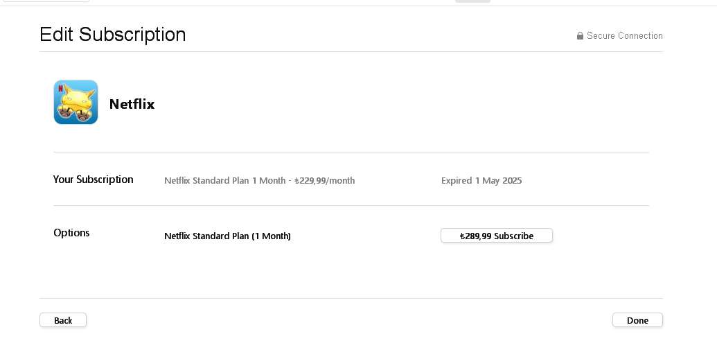
Task: Click the May 2025 expiry date
Action: click(x=502, y=181)
